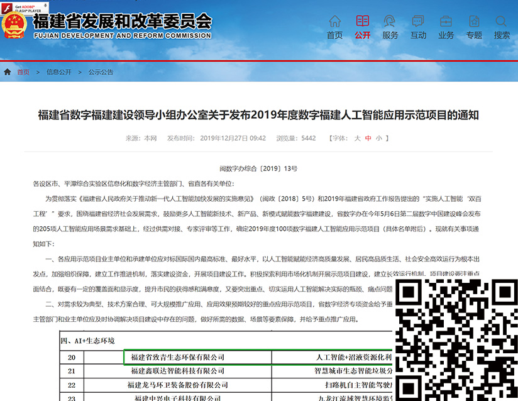Select the 福建省致青生态环保有限公司 table cell
518x401 pixels.
pos(178,358)
